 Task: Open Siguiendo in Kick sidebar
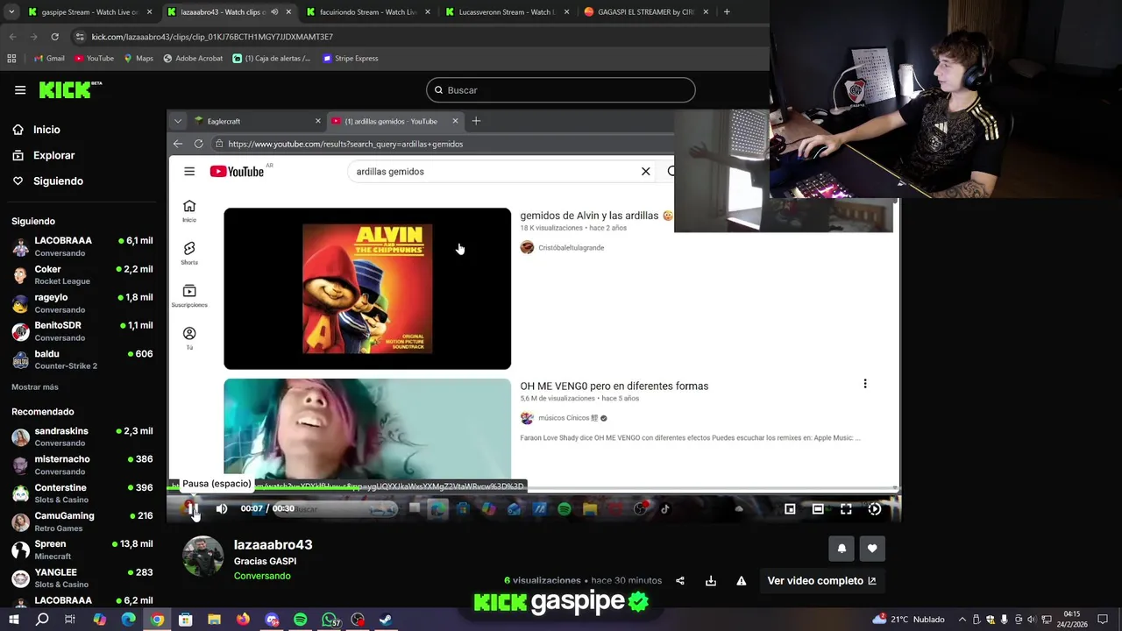coord(47,181)
